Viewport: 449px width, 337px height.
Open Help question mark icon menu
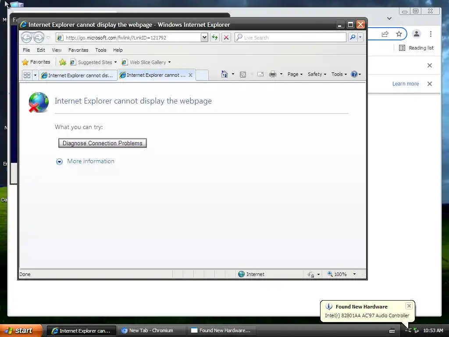[356, 74]
